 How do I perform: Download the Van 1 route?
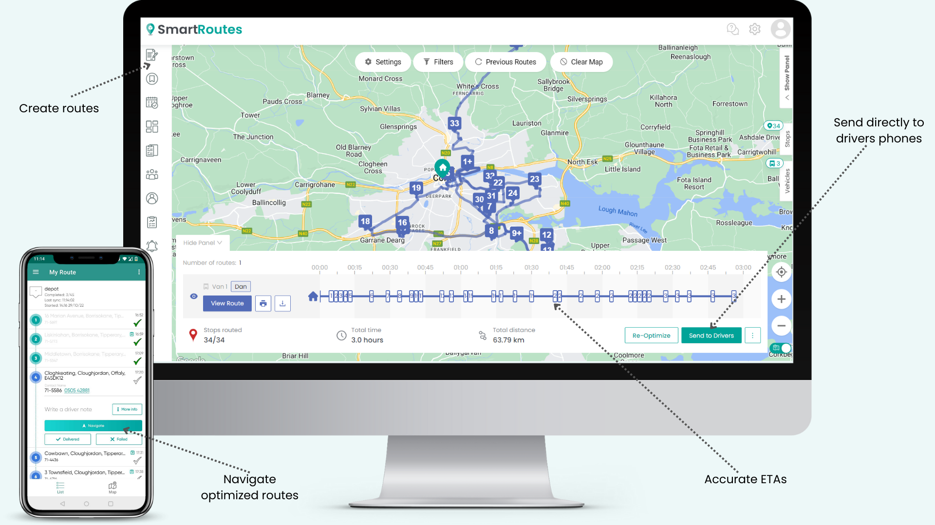tap(282, 303)
